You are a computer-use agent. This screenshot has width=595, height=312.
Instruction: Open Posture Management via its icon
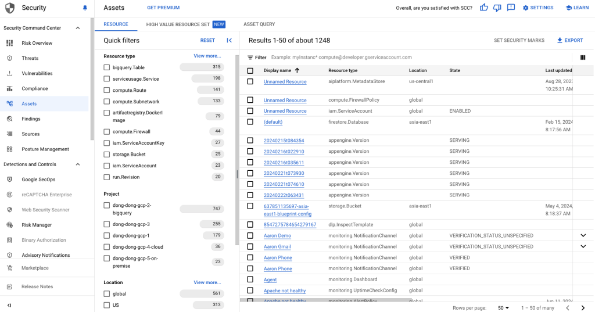point(9,149)
